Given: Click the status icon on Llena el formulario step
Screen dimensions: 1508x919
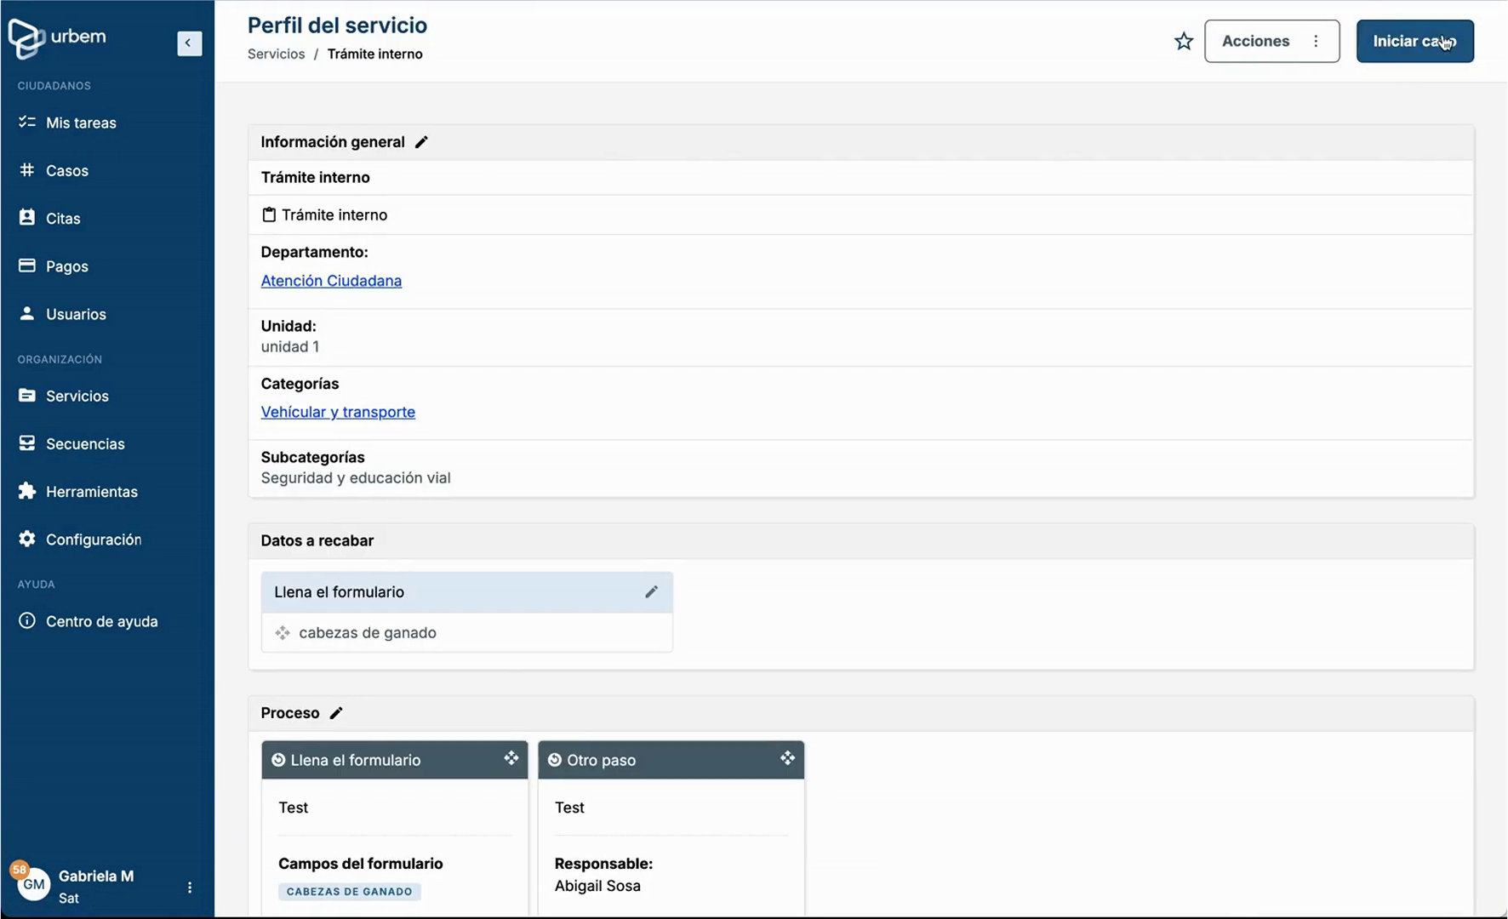Looking at the screenshot, I should click(278, 760).
